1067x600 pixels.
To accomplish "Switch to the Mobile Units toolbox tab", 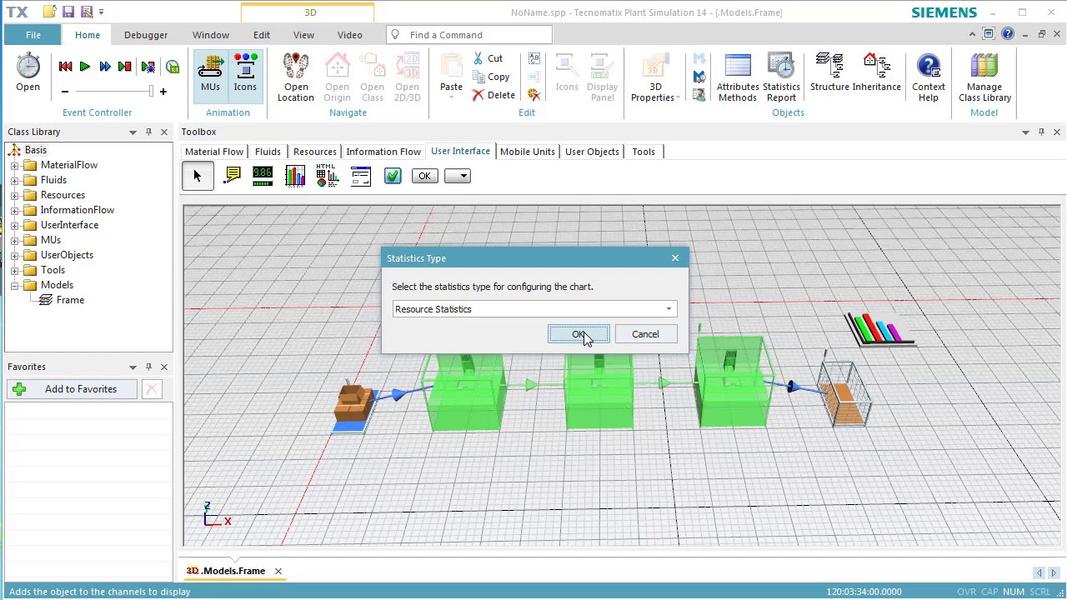I will (x=527, y=152).
